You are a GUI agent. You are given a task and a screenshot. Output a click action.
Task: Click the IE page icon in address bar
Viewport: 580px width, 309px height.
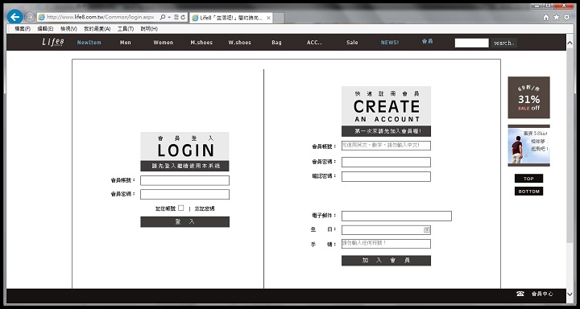42,17
